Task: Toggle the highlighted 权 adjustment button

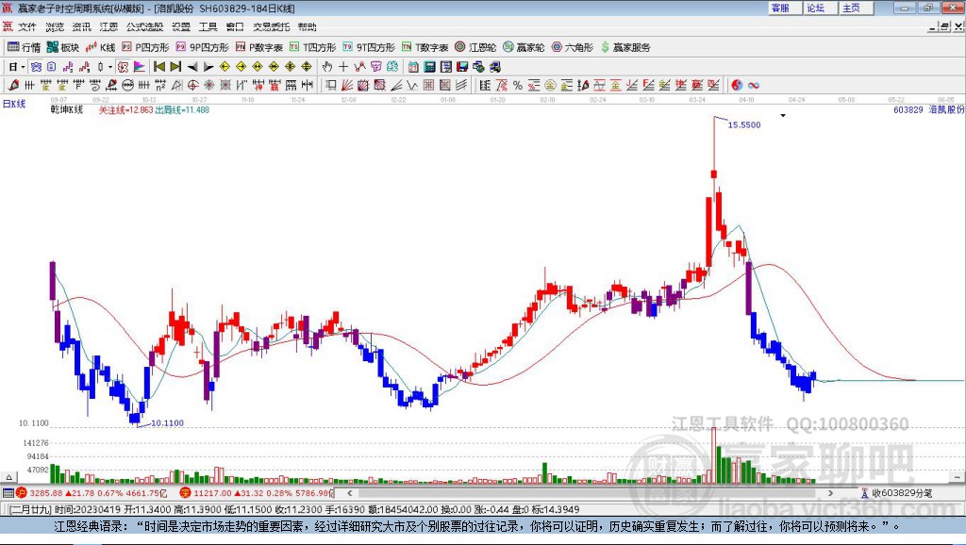Action: point(123,67)
